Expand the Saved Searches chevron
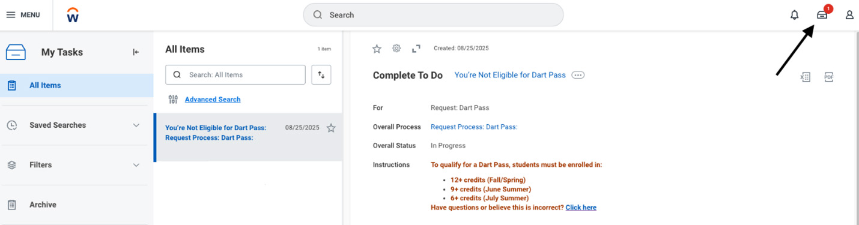This screenshot has width=859, height=225. [x=136, y=125]
